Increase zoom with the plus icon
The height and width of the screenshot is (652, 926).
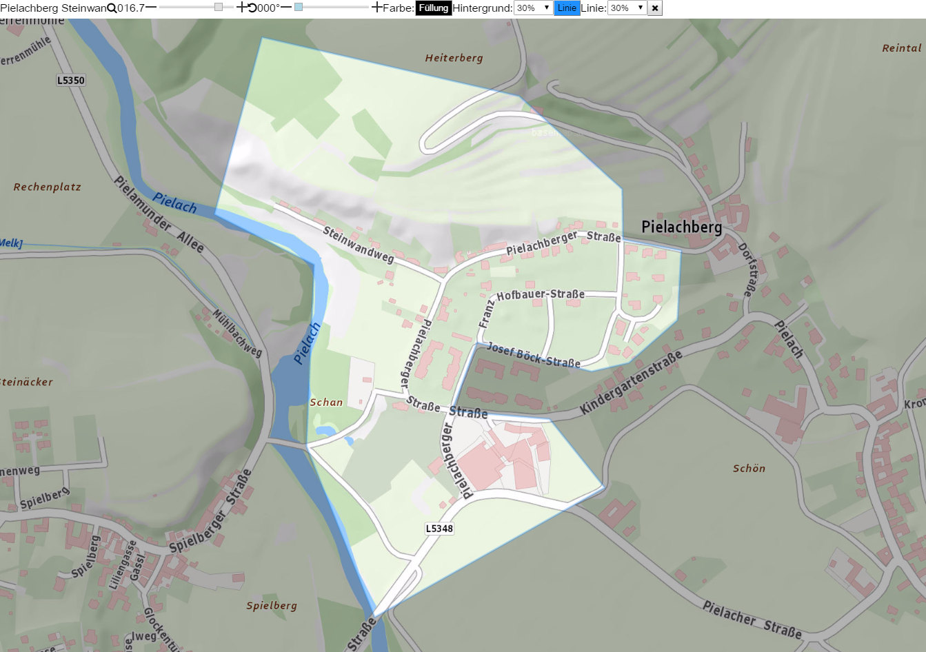coord(241,8)
